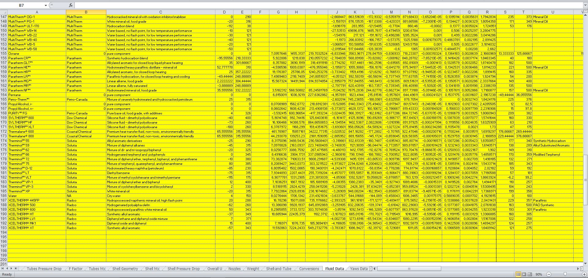Click cell 'Synthetic Hydrocarbon' in column U
The image size is (588, 278).
pos(552,141)
